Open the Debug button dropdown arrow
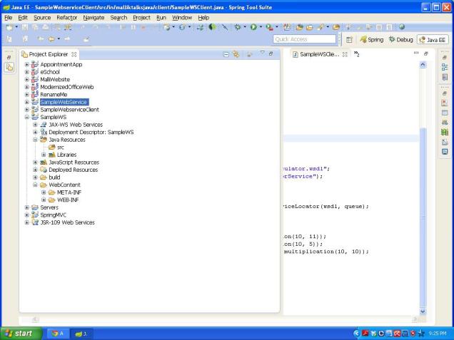The height and width of the screenshot is (340, 454). 244,27
